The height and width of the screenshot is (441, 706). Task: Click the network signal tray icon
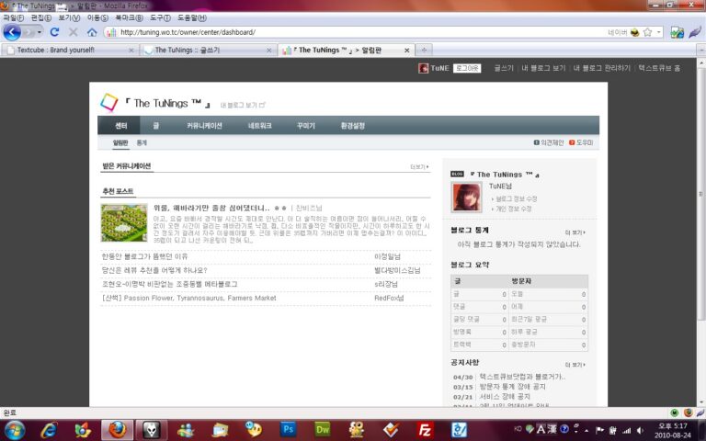(x=627, y=430)
